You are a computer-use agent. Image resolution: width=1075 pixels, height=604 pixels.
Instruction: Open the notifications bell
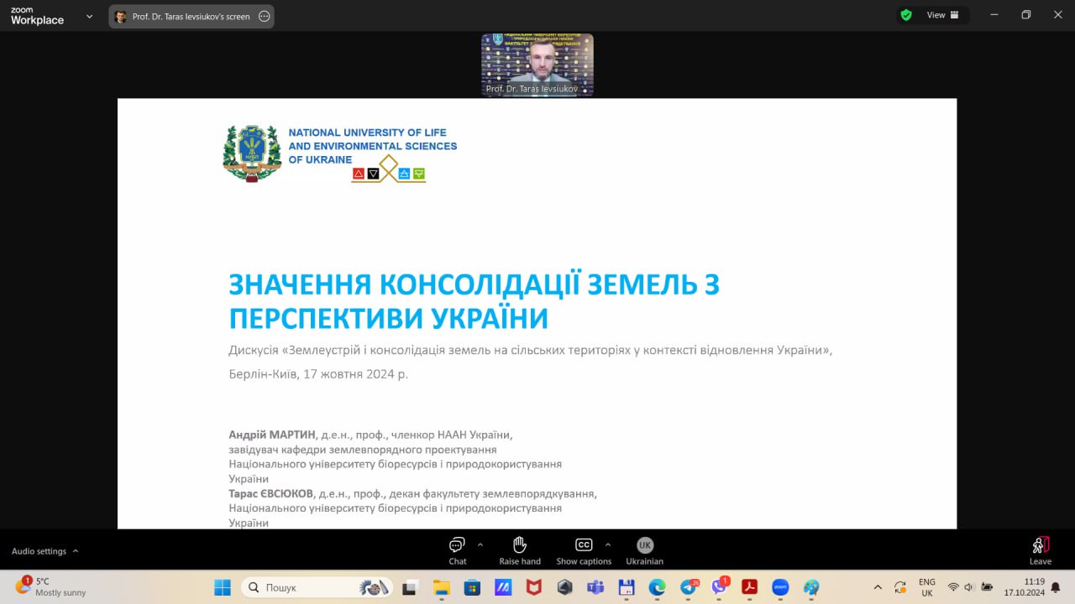(1056, 587)
